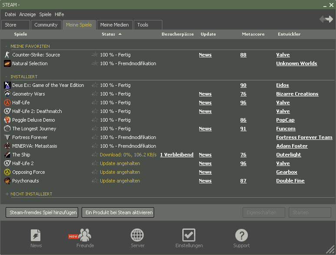
Task: Open the Server globe icon
Action: click(x=138, y=235)
